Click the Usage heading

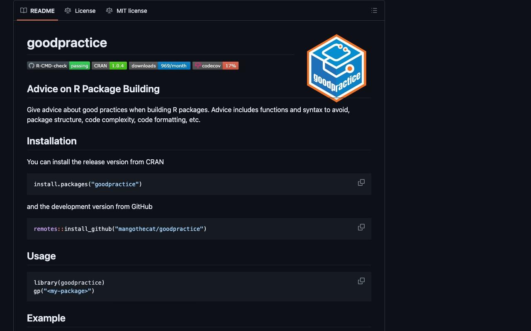point(41,256)
